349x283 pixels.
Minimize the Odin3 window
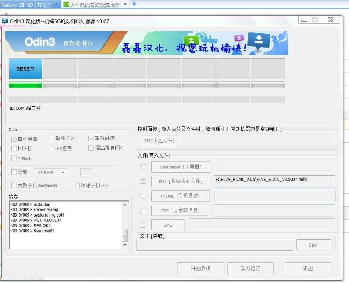(x=305, y=20)
